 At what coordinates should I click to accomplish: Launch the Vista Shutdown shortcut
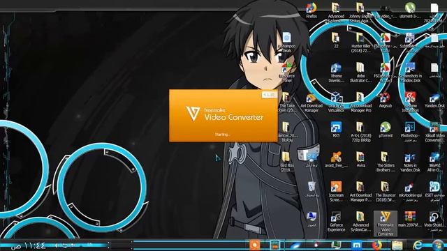434,222
